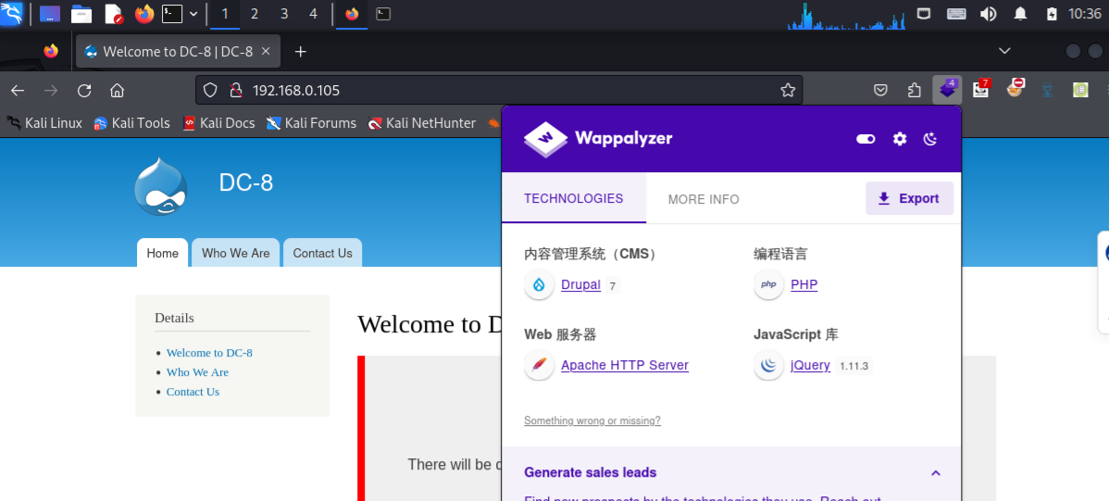The image size is (1109, 501).
Task: Collapse the Generate sales leads section
Action: tap(936, 472)
